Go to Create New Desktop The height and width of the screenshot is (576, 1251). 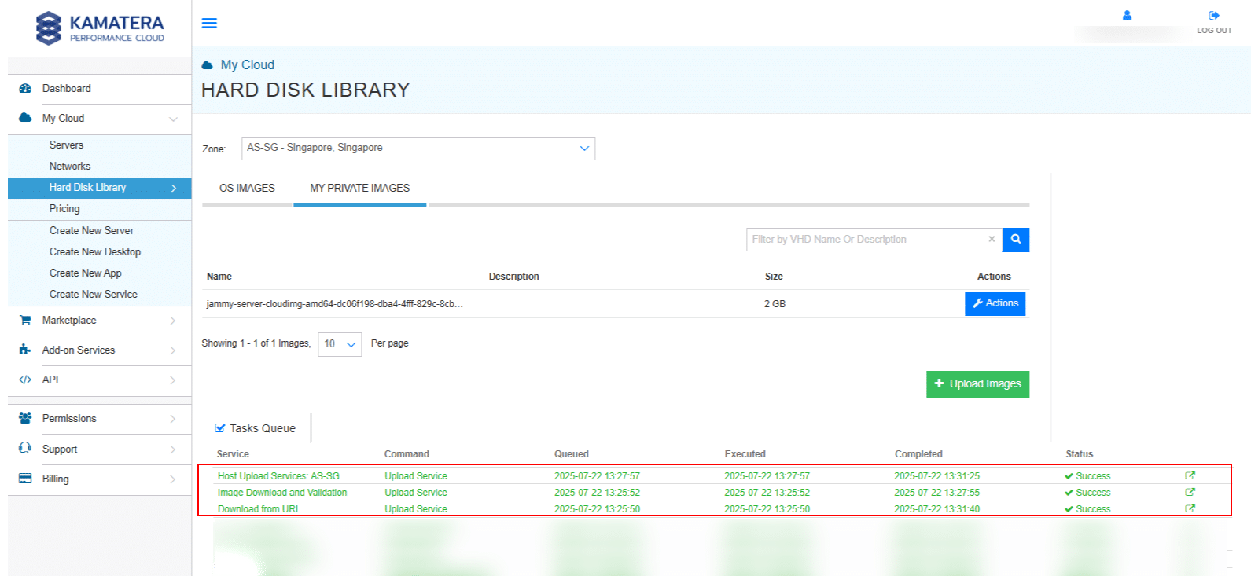(x=95, y=252)
